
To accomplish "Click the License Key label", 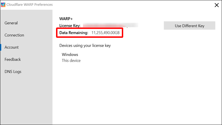I will tap(70, 26).
